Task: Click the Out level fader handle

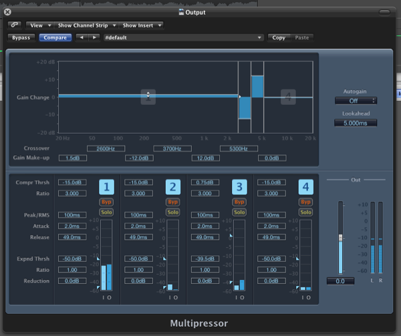Action: pos(340,237)
